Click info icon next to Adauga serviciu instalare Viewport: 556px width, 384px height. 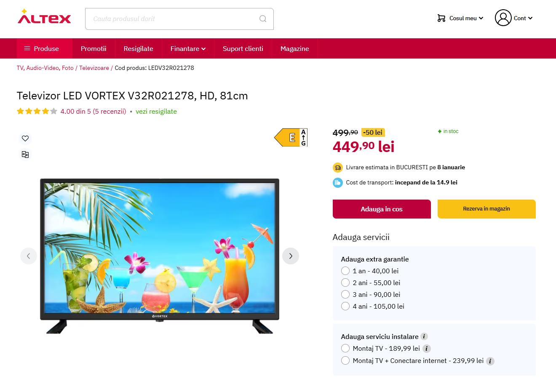click(424, 336)
